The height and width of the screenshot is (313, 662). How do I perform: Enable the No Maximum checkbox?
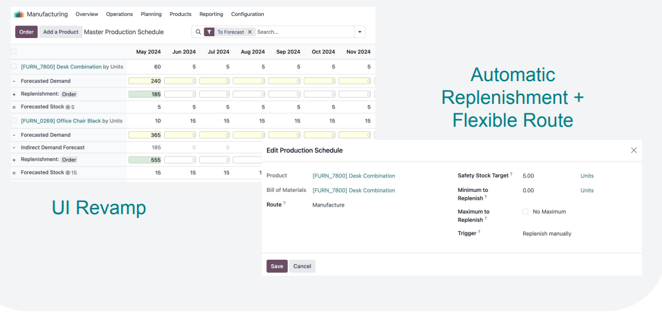(x=525, y=212)
